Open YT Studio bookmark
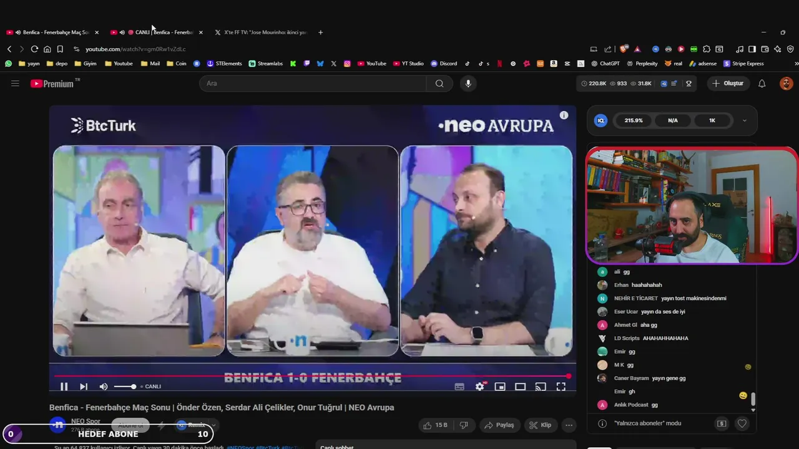 (408, 64)
